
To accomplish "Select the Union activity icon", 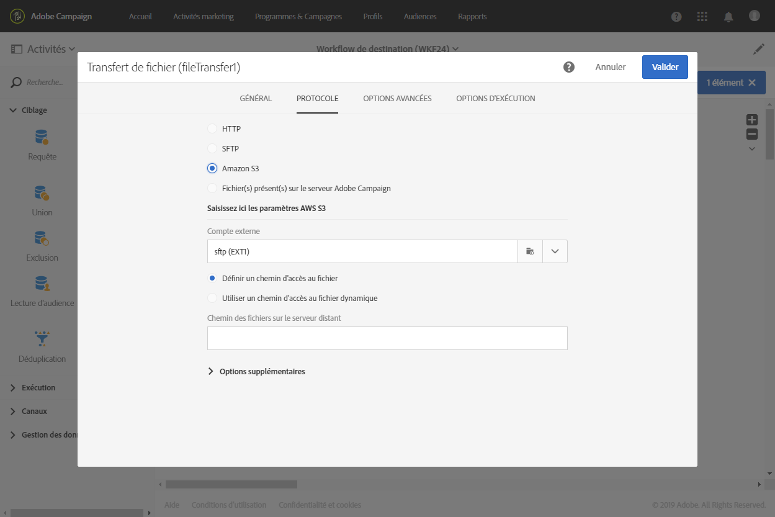I will tap(42, 192).
